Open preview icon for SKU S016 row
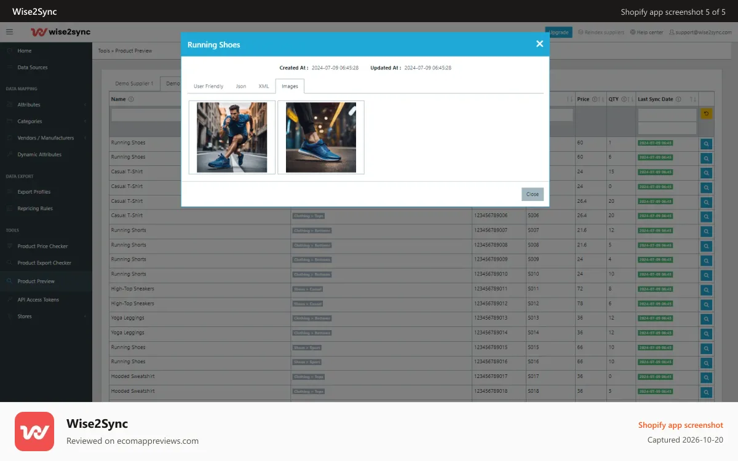738x461 pixels. 707,363
